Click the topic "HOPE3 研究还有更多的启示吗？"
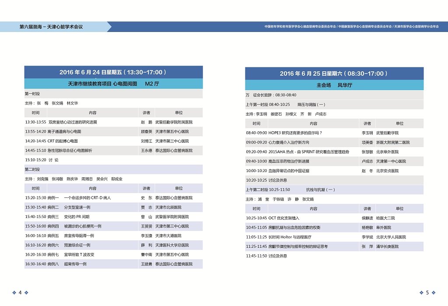Screen dimensions: 448x306 (295, 133)
